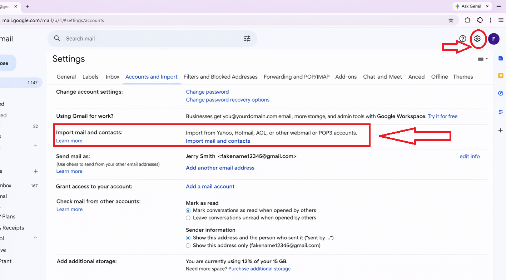Image resolution: width=506 pixels, height=280 pixels.
Task: Open the account avatar F
Action: 493,39
